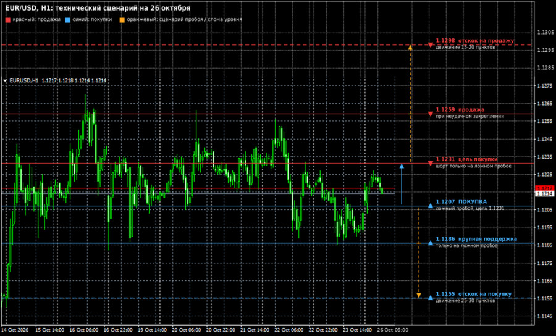Click the 1.1225 price axis value
Viewport: 556px width, 336px height.
545,174
